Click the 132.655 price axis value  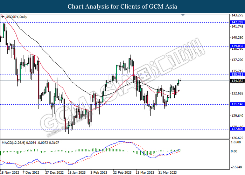(237, 93)
